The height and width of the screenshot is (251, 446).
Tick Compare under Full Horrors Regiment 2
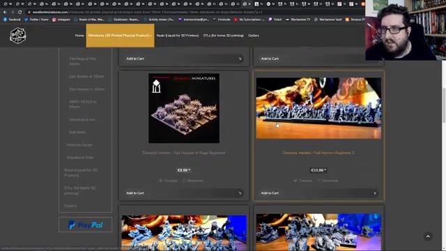(x=303, y=181)
